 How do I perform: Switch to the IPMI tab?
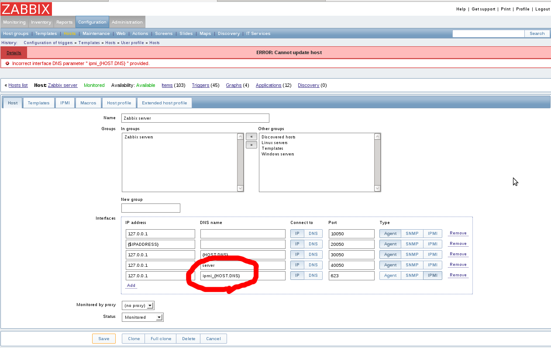coord(65,103)
